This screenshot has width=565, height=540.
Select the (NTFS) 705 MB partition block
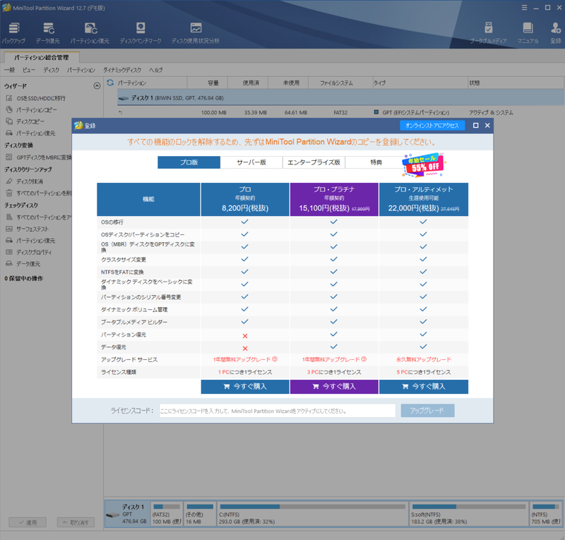[x=545, y=515]
